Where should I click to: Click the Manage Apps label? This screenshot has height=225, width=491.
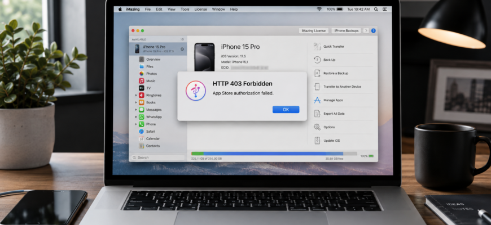tap(333, 100)
